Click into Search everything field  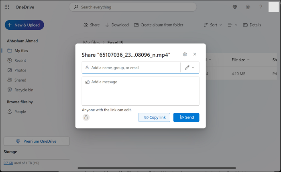(133, 7)
